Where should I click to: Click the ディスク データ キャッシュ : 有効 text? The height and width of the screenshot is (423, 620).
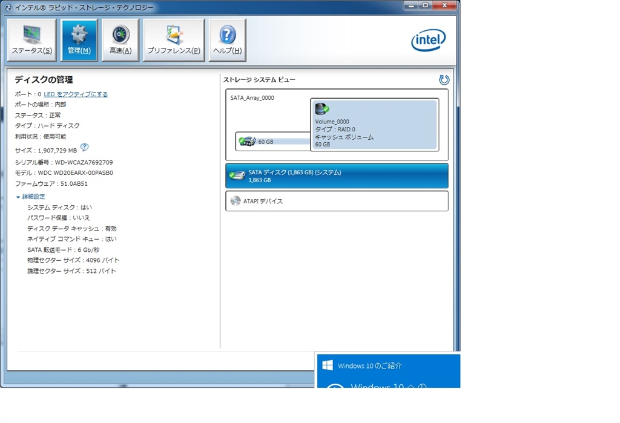tap(71, 229)
